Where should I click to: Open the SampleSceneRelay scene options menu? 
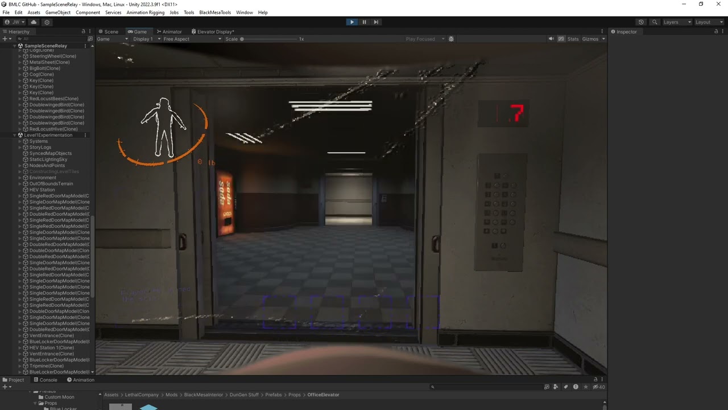coord(85,46)
